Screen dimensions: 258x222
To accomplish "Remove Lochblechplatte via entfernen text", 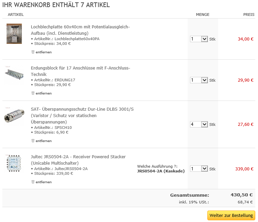I will [x=44, y=52].
